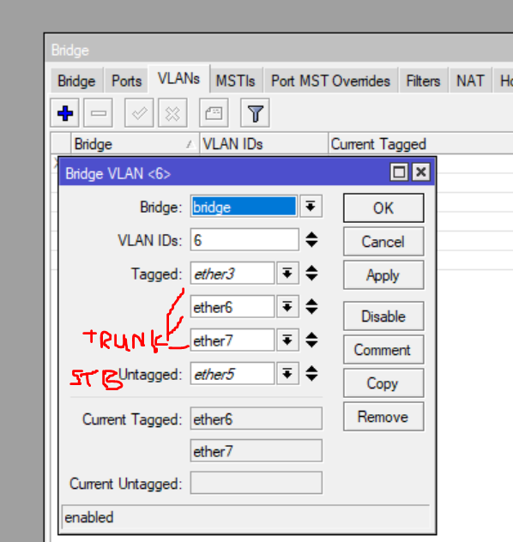The width and height of the screenshot is (513, 542).
Task: Click up/down arrows beside Untagged ether5
Action: coord(311,374)
